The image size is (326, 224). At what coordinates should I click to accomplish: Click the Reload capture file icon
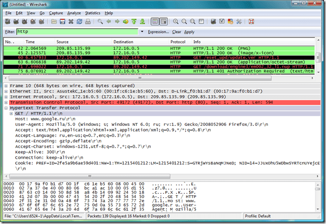tap(79, 21)
